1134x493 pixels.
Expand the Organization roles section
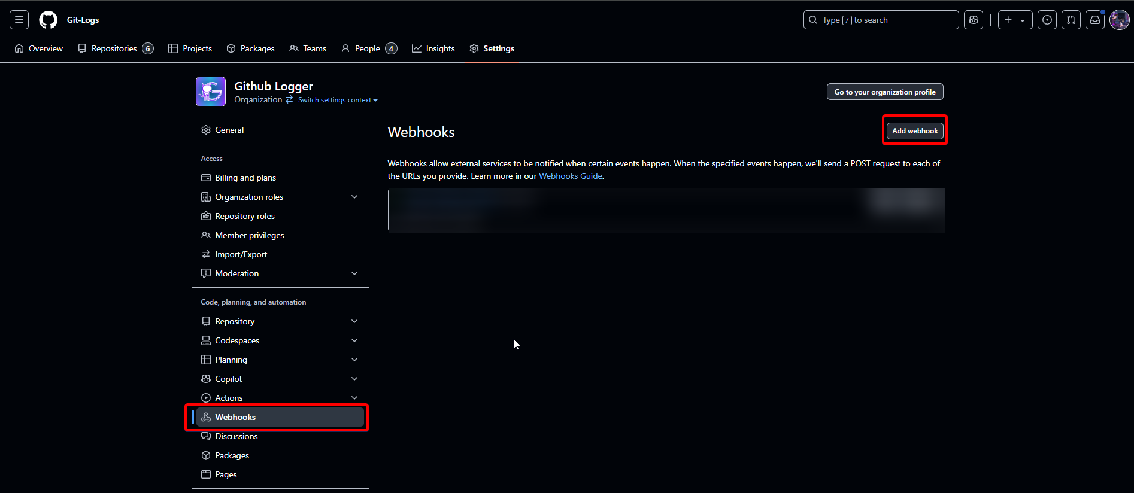pos(354,197)
